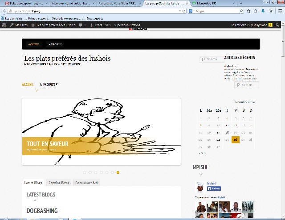Select the third slider dot
The height and width of the screenshot is (220, 285).
coord(96,173)
